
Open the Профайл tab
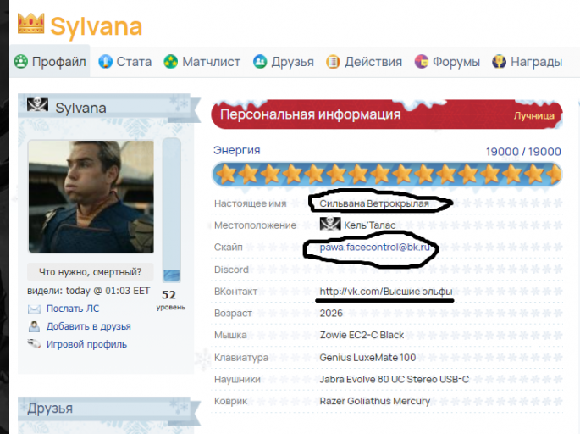50,62
